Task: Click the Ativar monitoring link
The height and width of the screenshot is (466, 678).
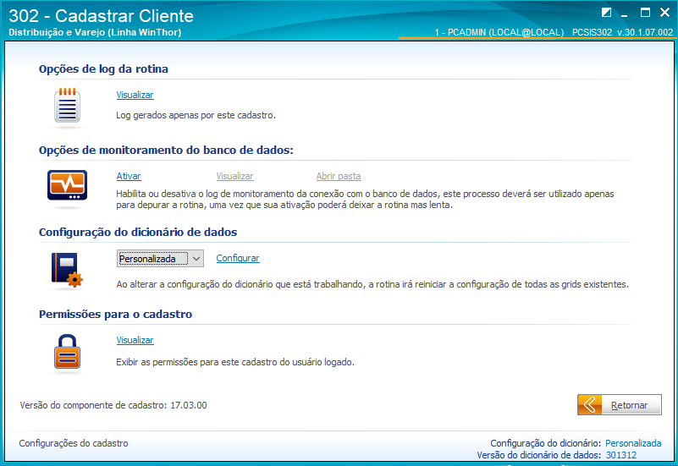Action: (x=129, y=176)
